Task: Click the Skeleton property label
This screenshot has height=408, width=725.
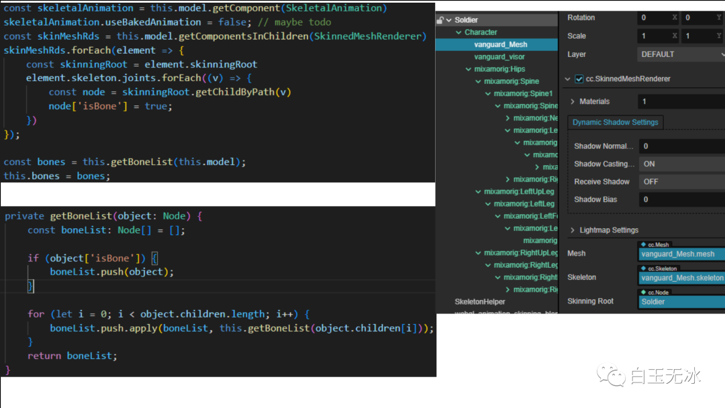Action: (x=581, y=277)
